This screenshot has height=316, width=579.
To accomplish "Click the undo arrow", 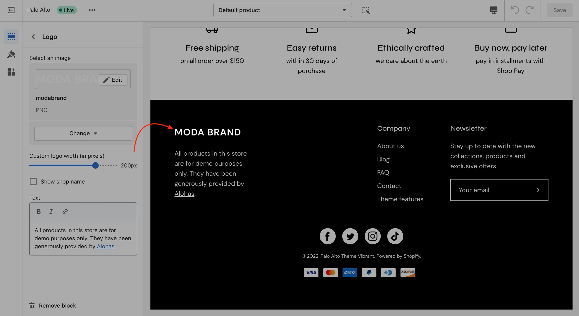I will 515,10.
